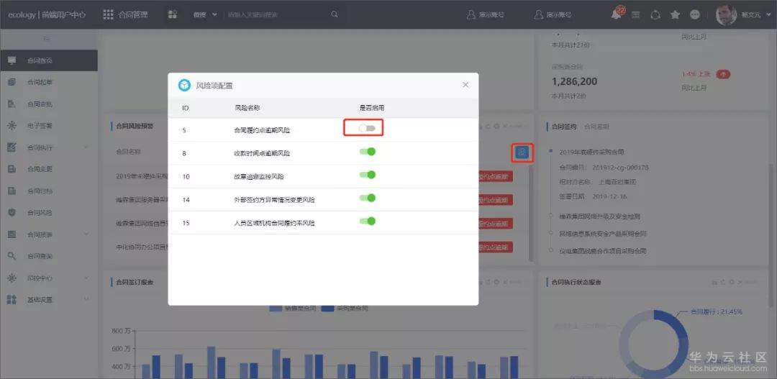Click the 合同编号 201912-cg-000178 text

tap(604, 168)
